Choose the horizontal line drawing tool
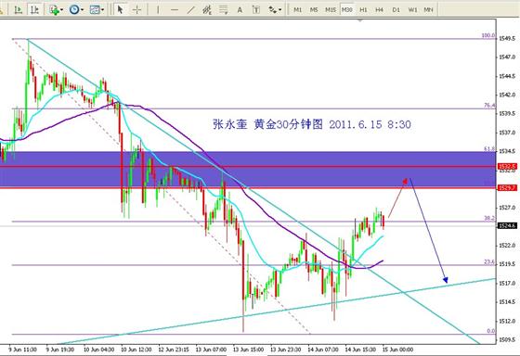This screenshot has height=356, width=520. click(x=175, y=10)
